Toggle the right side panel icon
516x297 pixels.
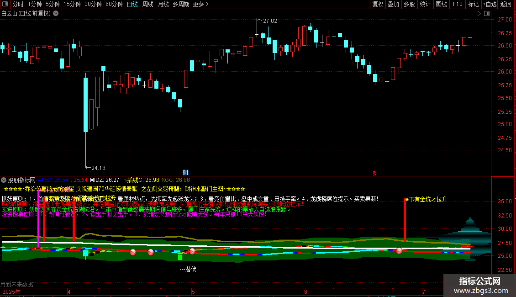(487, 14)
